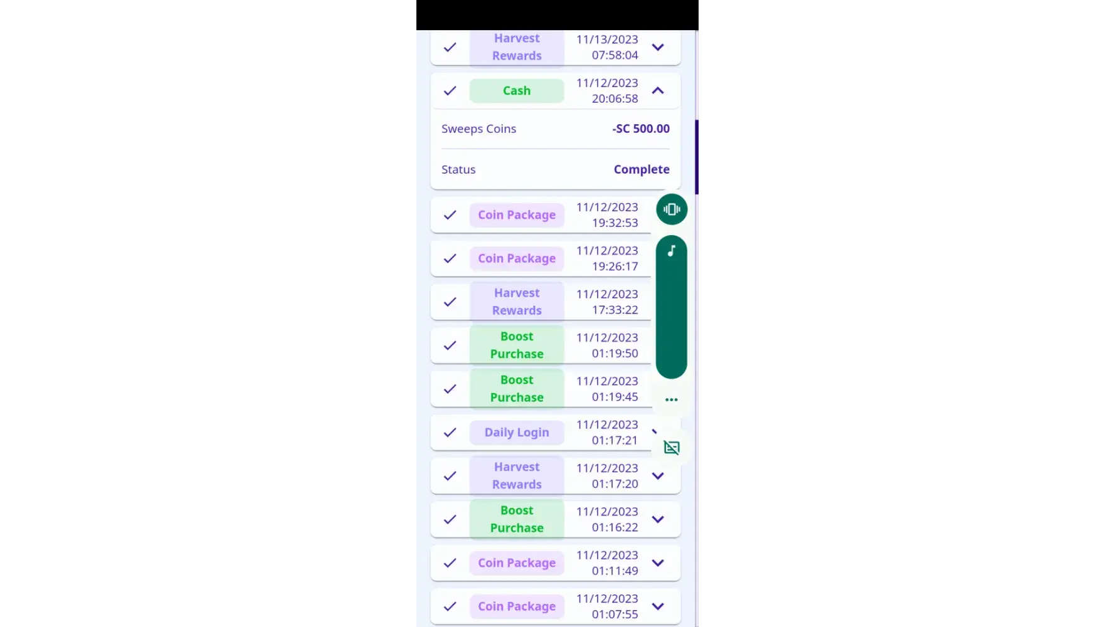The width and height of the screenshot is (1115, 627).
Task: Expand the 01:07:55 Coin Package entry
Action: [x=658, y=606]
